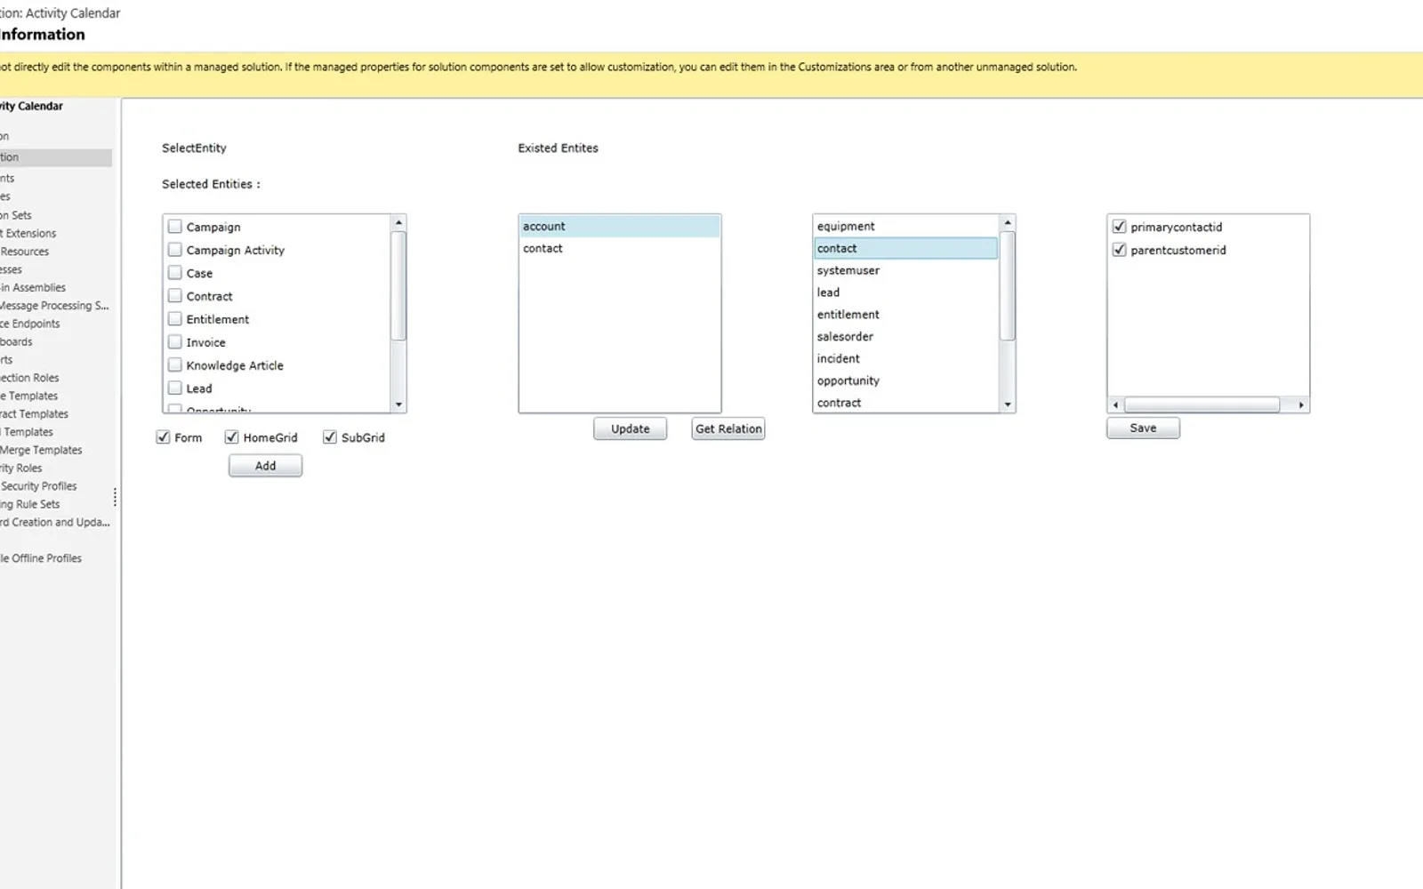1423x889 pixels.
Task: Click the relation list scroll-down arrow
Action: point(1008,404)
